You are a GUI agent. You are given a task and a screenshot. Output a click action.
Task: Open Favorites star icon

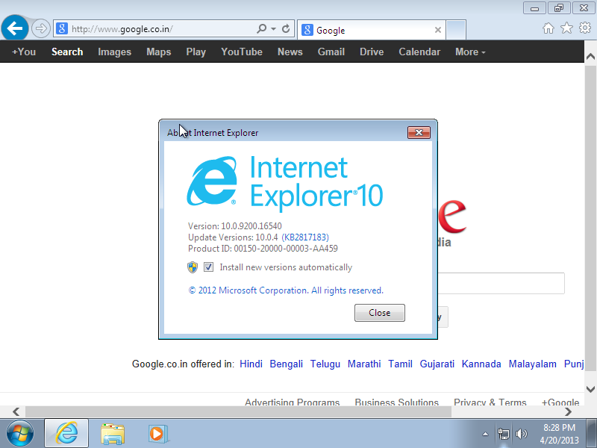(566, 28)
